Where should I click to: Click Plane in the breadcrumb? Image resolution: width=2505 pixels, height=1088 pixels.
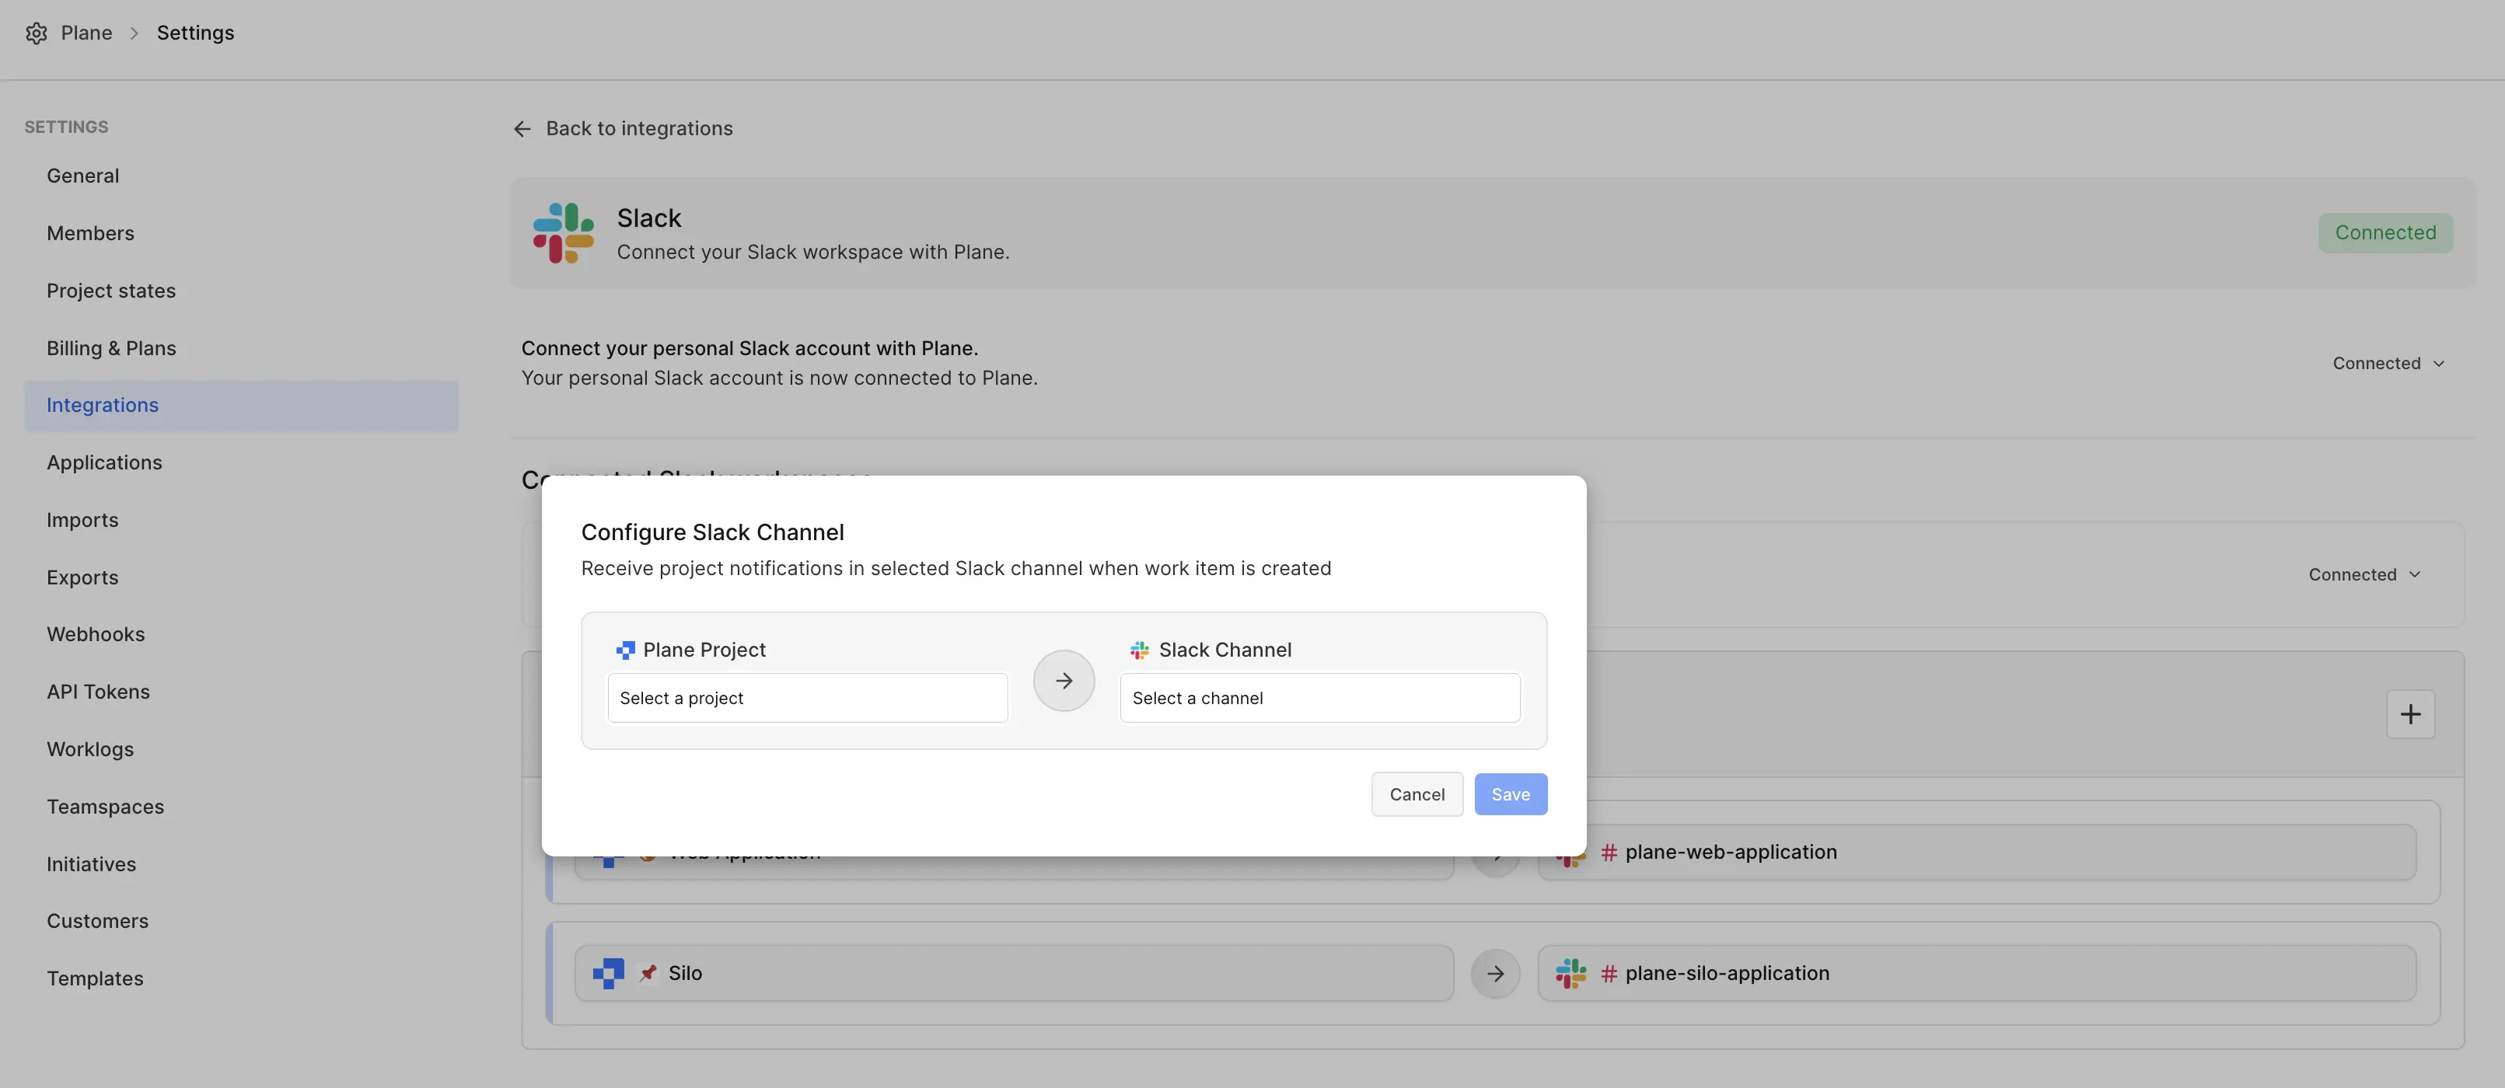86,33
